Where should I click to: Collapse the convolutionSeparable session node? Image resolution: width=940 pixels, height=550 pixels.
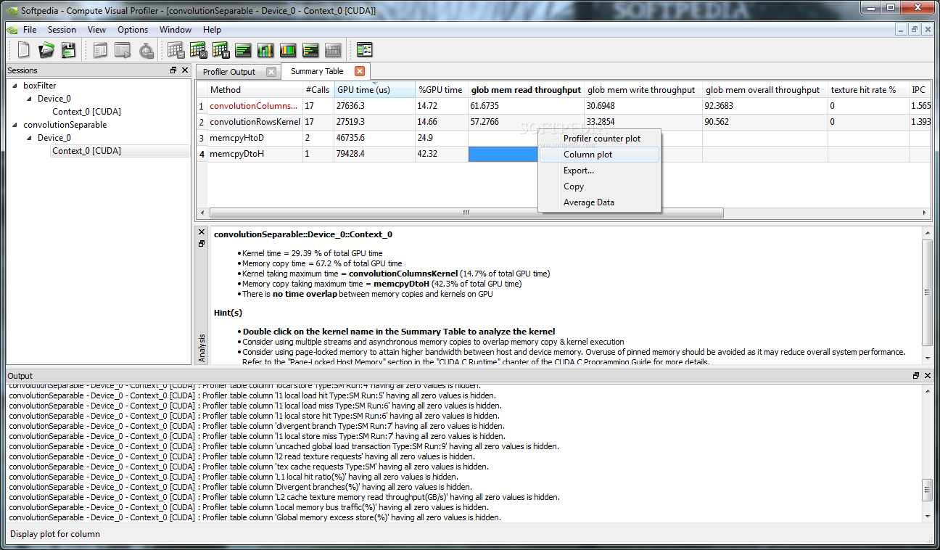[x=15, y=125]
